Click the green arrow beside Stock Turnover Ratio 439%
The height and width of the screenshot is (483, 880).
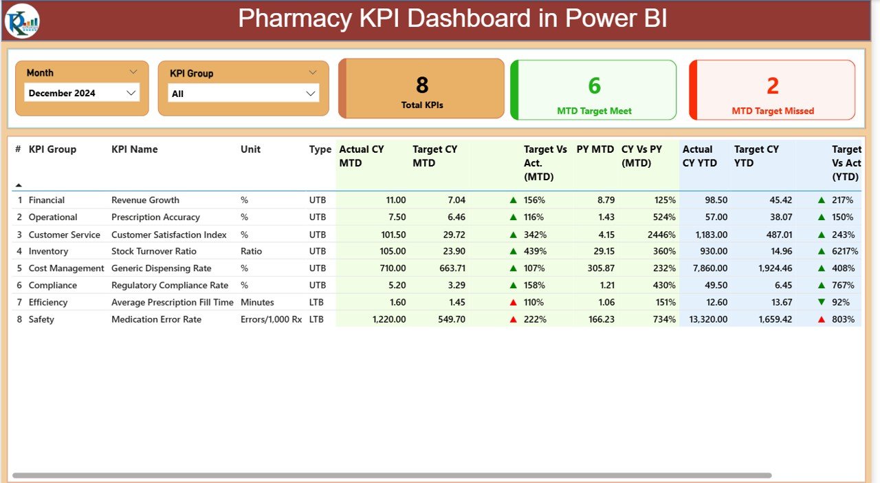513,251
